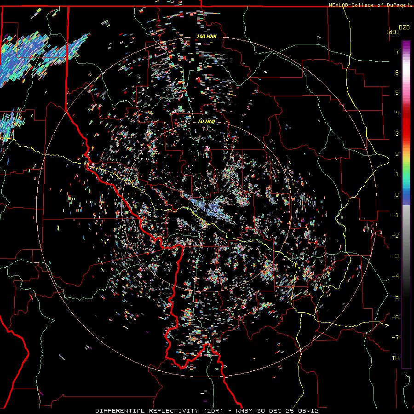Select the 0 value on the dB scale

pos(397,195)
